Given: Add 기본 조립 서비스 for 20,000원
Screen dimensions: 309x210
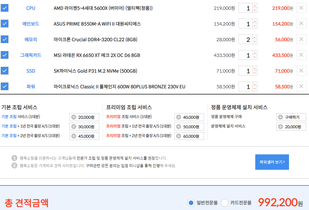Looking at the screenshot, I should tap(84, 117).
